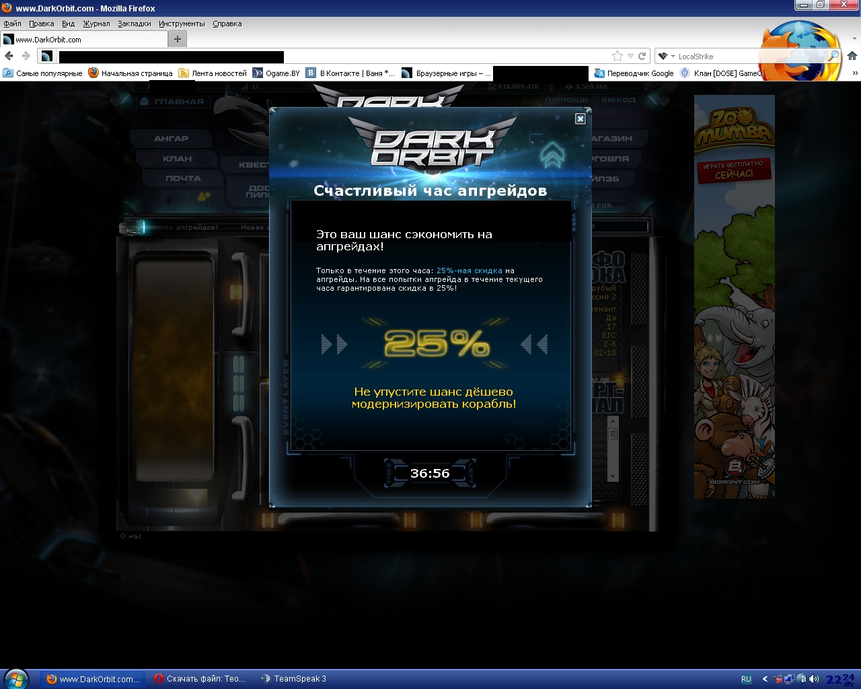Open the ПОЧТА mail menu button

183,178
